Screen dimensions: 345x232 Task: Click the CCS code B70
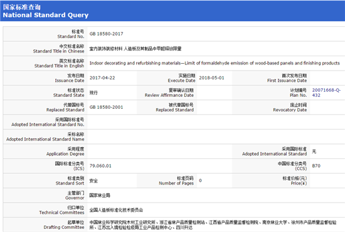(316, 166)
